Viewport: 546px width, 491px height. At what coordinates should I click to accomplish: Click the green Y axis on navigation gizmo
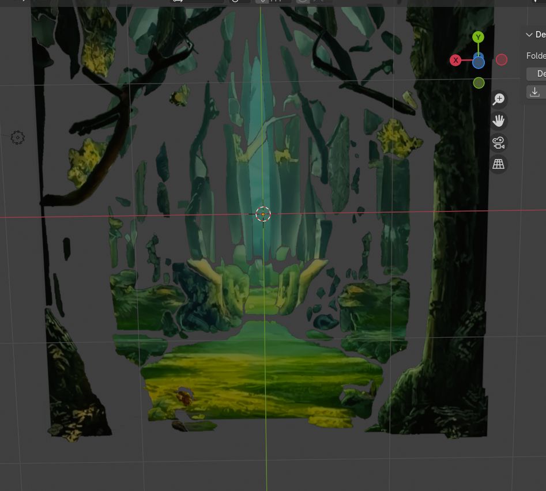tap(478, 37)
